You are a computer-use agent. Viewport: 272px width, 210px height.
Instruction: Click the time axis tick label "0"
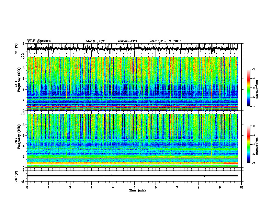click(x=27, y=187)
